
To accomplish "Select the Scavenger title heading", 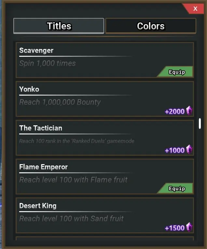I will pos(36,50).
